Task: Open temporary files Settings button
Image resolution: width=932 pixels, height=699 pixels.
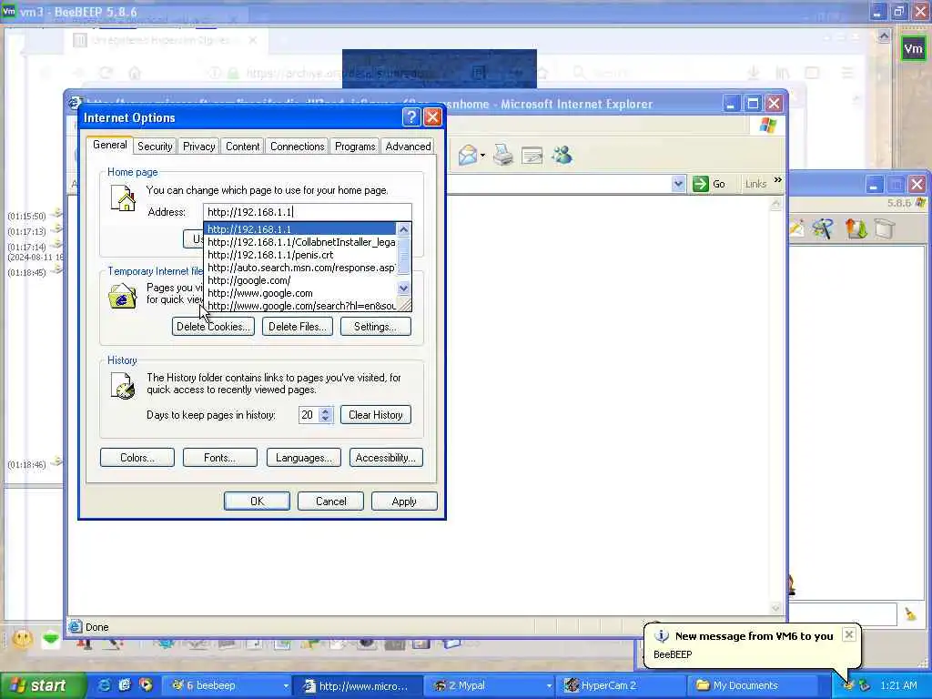Action: [375, 327]
